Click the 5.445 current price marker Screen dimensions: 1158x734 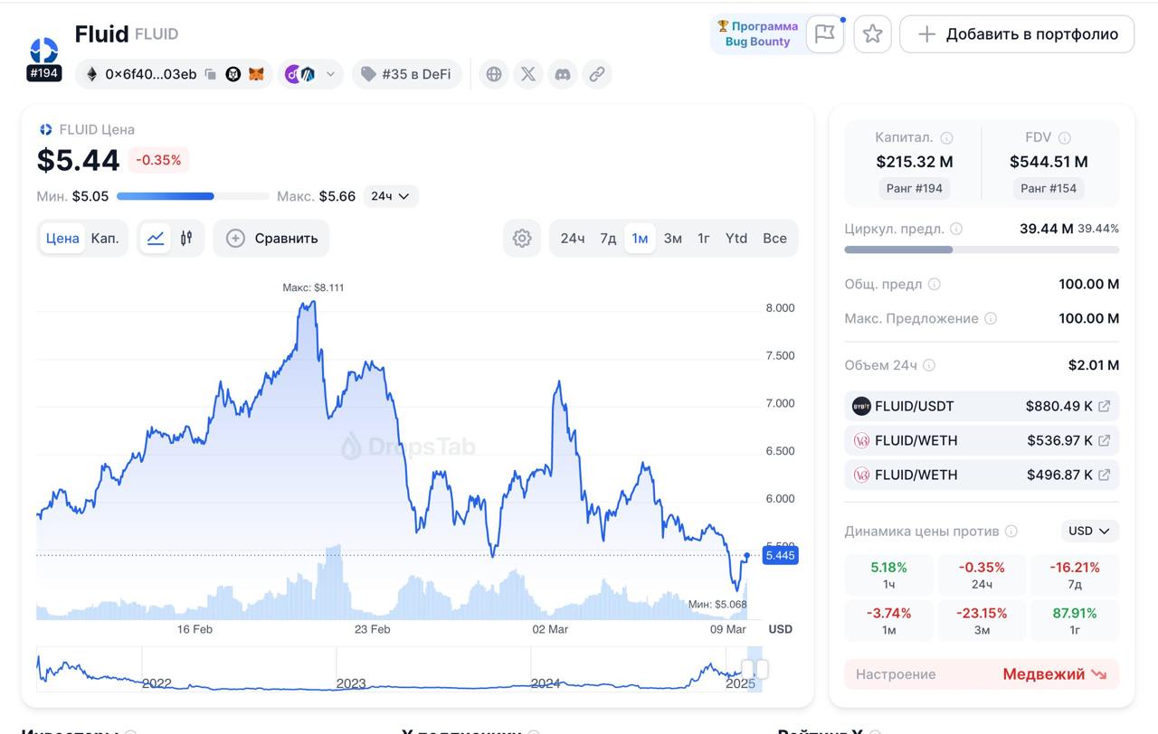point(780,555)
